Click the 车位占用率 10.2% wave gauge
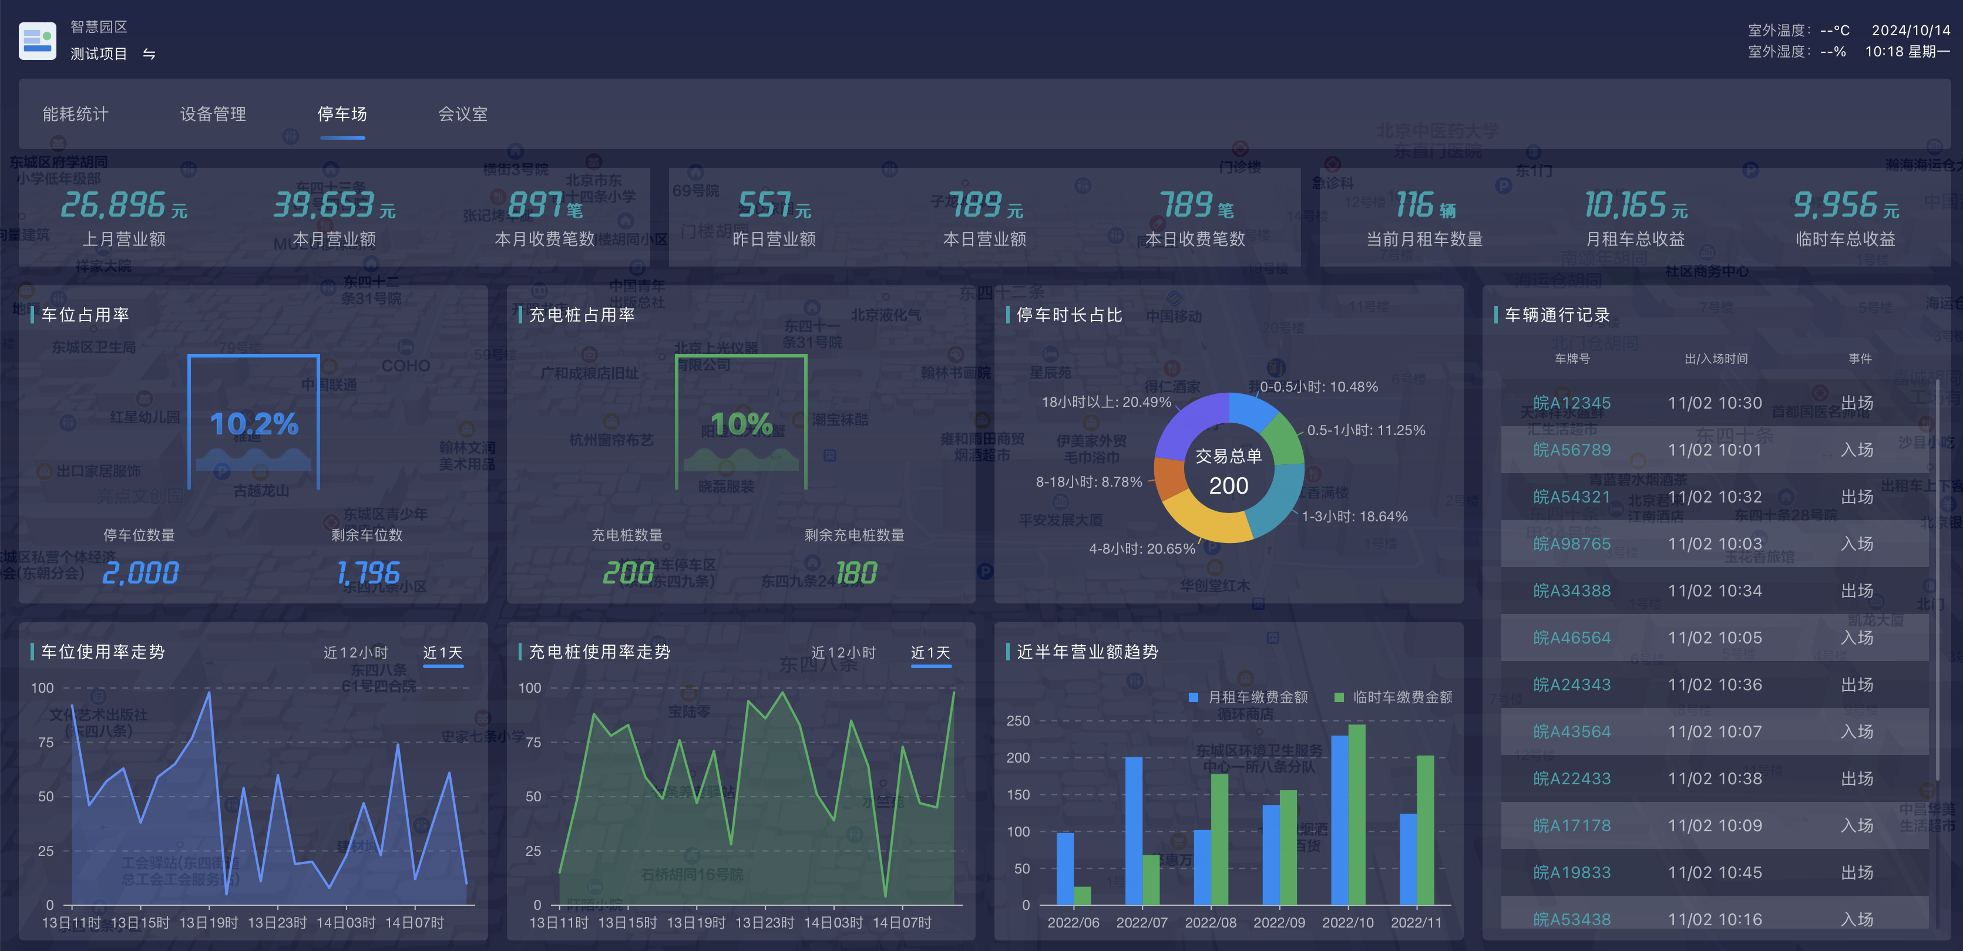Screen dimensions: 1963x951 click(x=254, y=423)
